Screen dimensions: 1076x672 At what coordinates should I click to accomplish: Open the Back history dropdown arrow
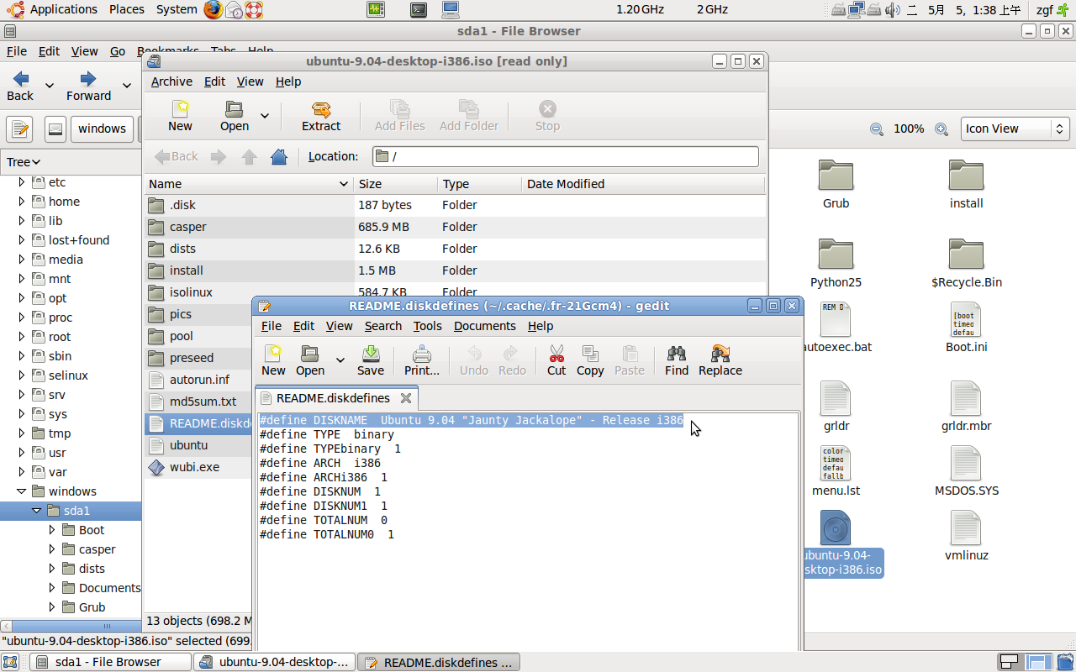[x=49, y=85]
